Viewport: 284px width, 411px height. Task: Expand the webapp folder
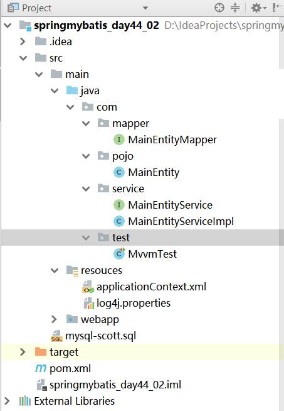coord(54,319)
